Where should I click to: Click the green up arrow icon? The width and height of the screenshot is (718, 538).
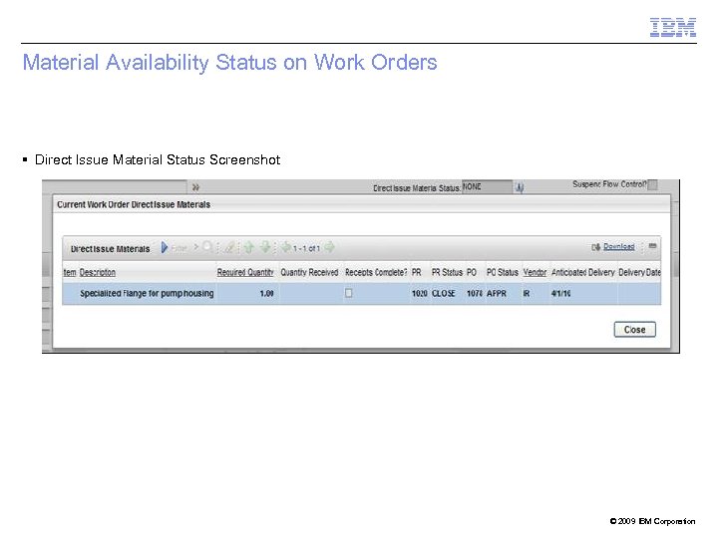click(x=249, y=247)
